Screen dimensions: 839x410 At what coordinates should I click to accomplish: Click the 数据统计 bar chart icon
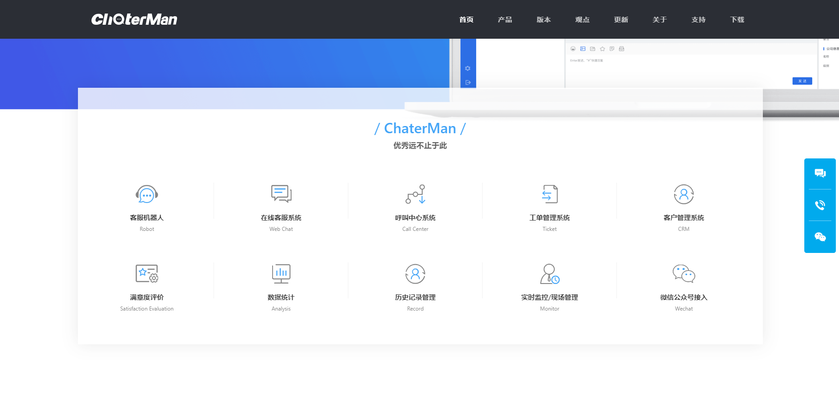[281, 274]
